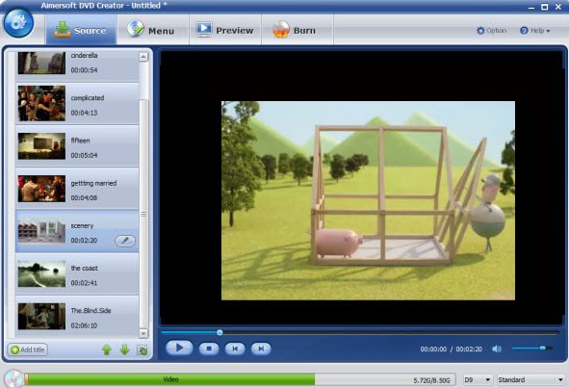Click the getting married title text

(93, 183)
